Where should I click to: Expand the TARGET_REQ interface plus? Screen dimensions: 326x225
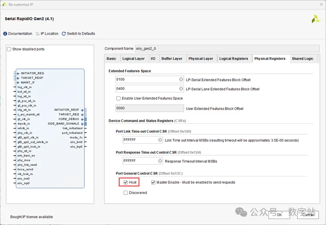point(82,115)
